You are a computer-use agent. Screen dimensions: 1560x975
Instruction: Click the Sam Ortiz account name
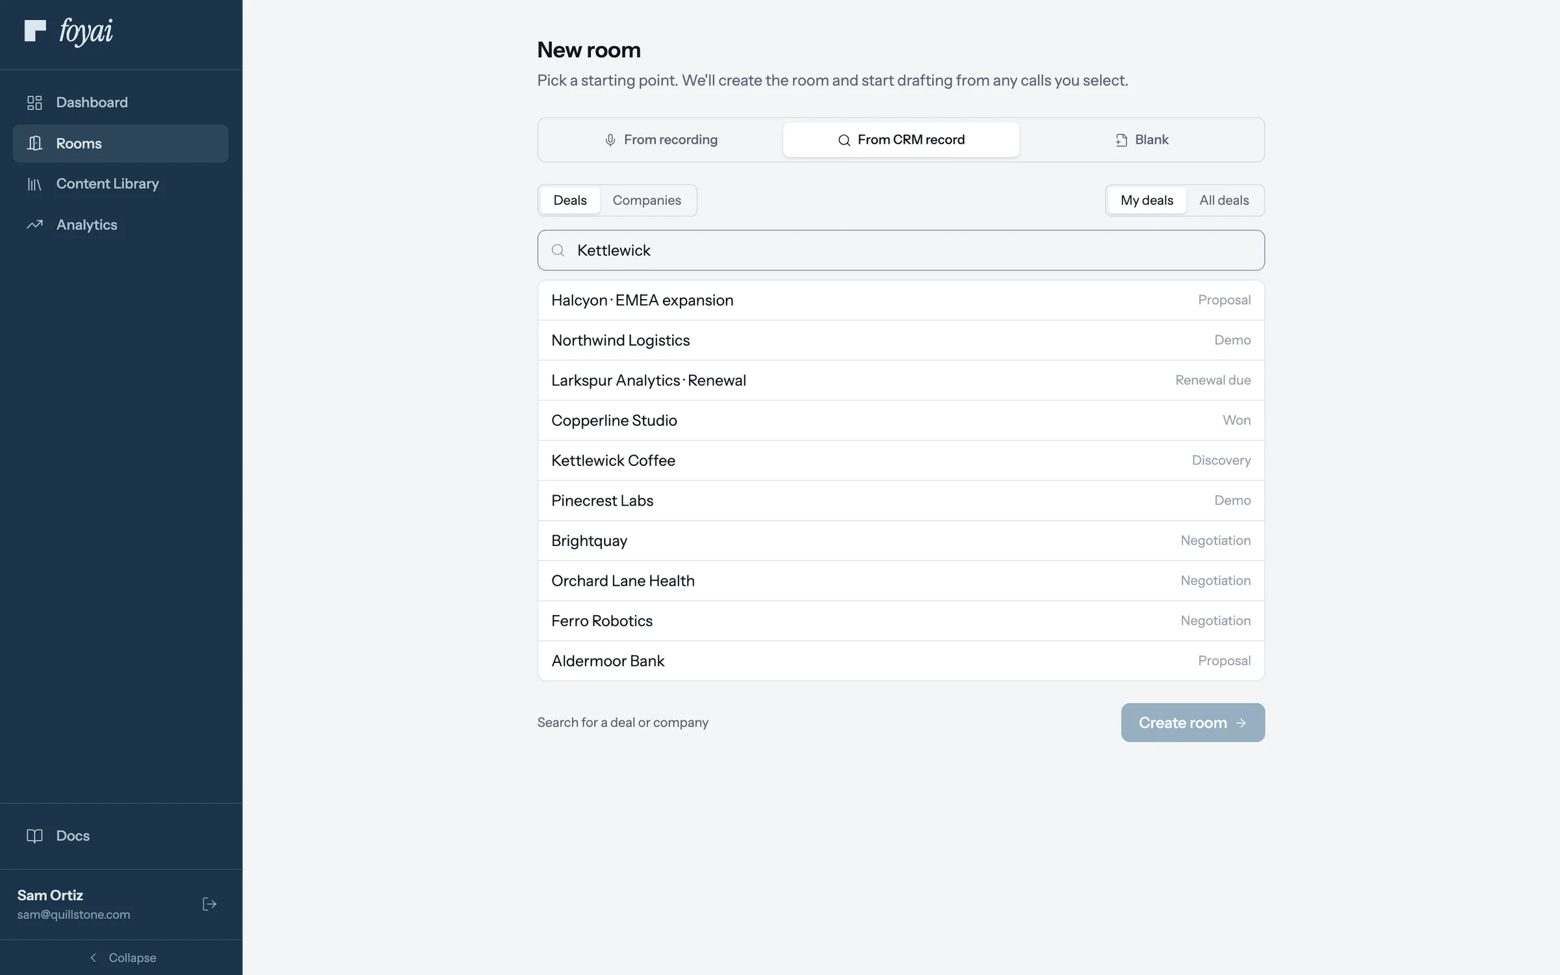click(50, 895)
